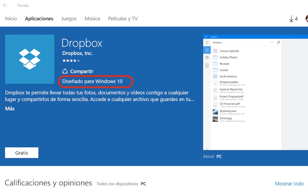Click the four-star rating

coord(71,60)
